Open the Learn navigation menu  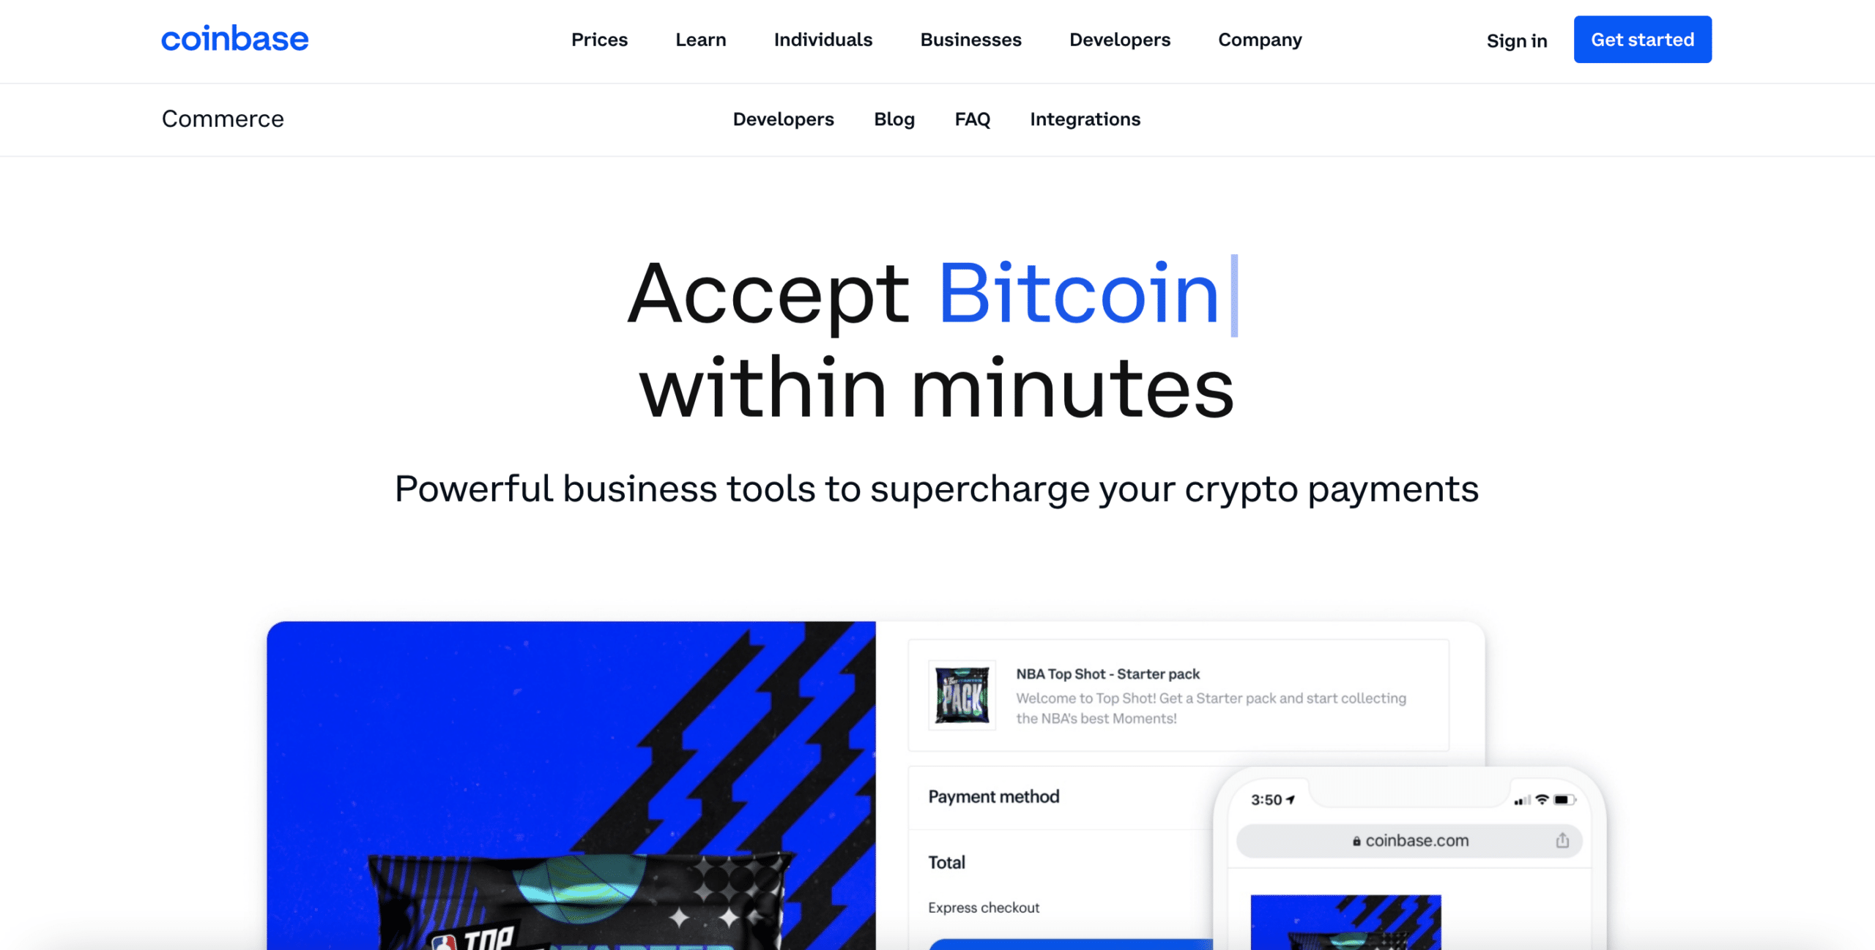[x=700, y=39]
